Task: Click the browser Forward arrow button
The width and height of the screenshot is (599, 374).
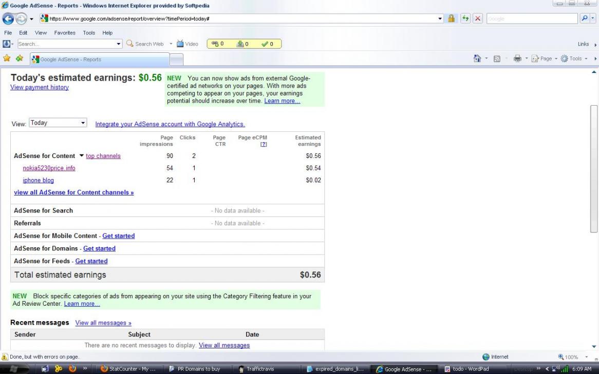Action: click(22, 18)
